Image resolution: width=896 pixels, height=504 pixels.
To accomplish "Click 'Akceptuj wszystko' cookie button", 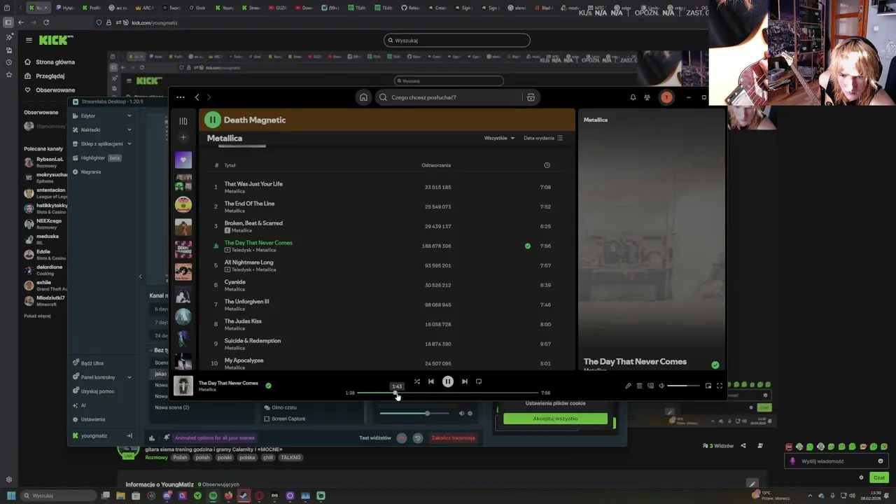I will (x=555, y=419).
